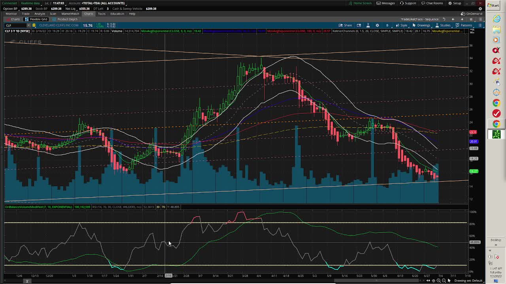
Task: Click the red MovAvgExponential 100 label
Action: click(x=294, y=31)
